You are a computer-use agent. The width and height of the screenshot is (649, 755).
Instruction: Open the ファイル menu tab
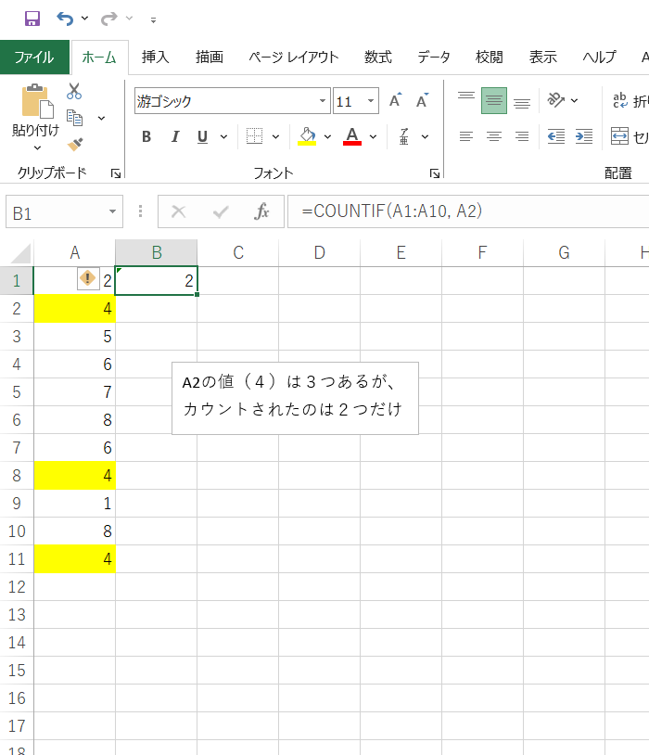coord(34,57)
